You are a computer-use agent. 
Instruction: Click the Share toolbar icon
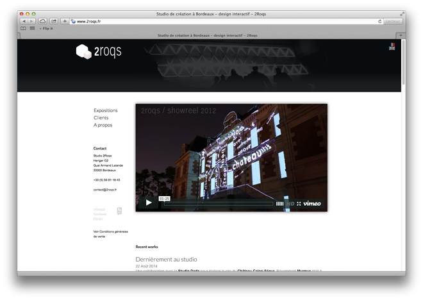54,21
